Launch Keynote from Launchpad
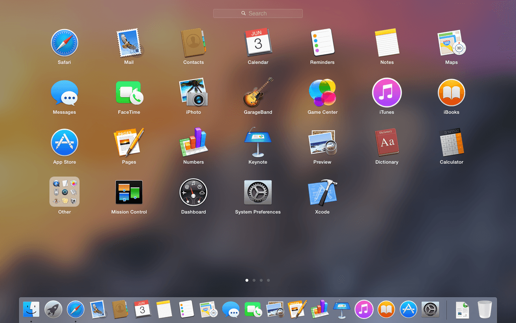This screenshot has width=516, height=323. (x=258, y=143)
